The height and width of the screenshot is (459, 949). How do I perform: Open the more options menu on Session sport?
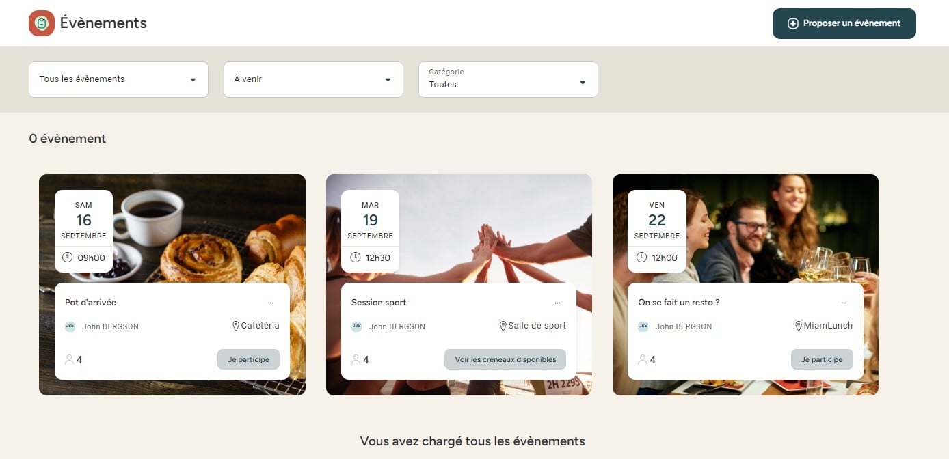pos(557,303)
